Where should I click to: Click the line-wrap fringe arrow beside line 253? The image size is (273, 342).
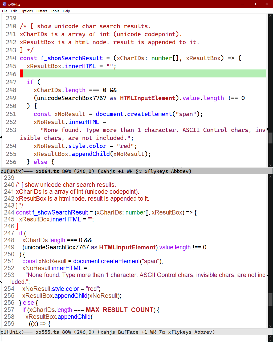2,137
